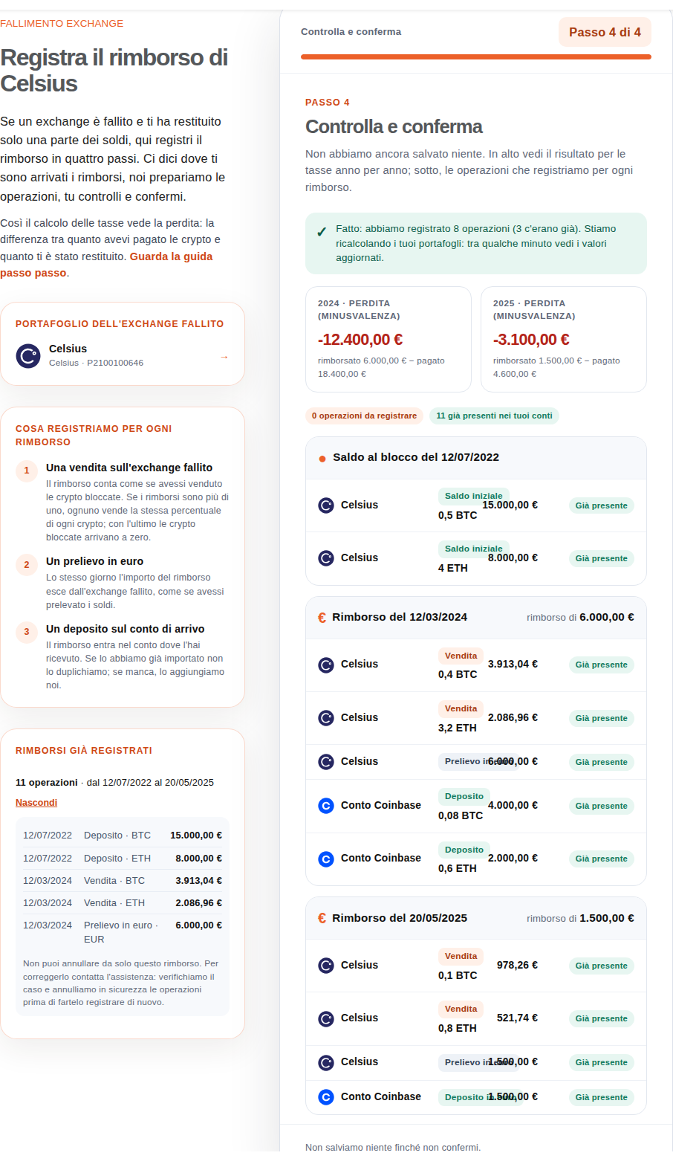Select the 12/03/2024 Prelievo in euro registered row

(x=123, y=932)
